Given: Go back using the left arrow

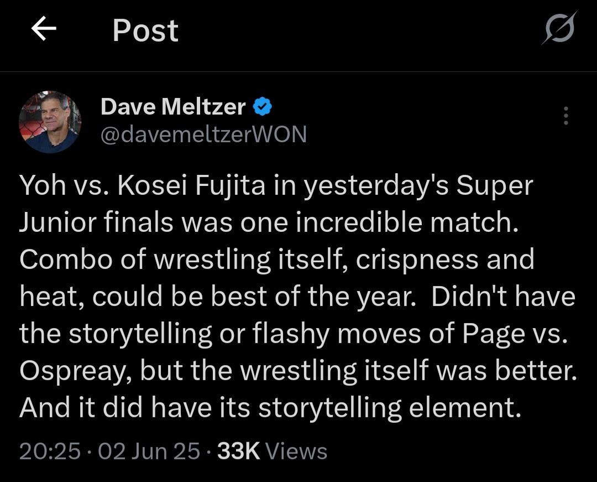Looking at the screenshot, I should point(44,30).
